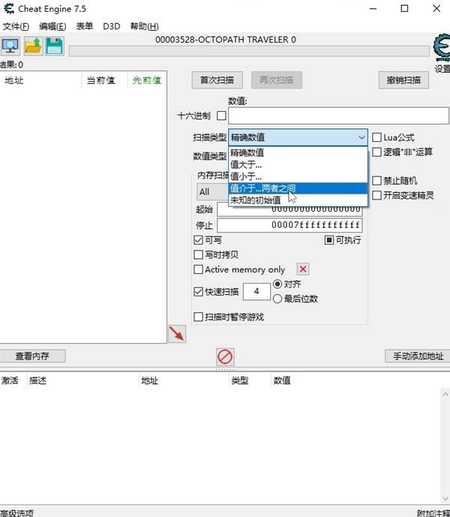Click the red X beside Active memory only
The image size is (450, 517).
click(x=303, y=269)
